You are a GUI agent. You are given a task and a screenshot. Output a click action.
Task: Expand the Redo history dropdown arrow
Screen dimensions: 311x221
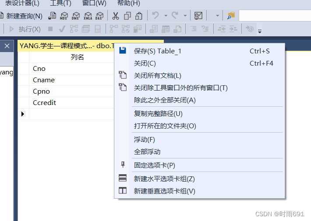[185, 15]
